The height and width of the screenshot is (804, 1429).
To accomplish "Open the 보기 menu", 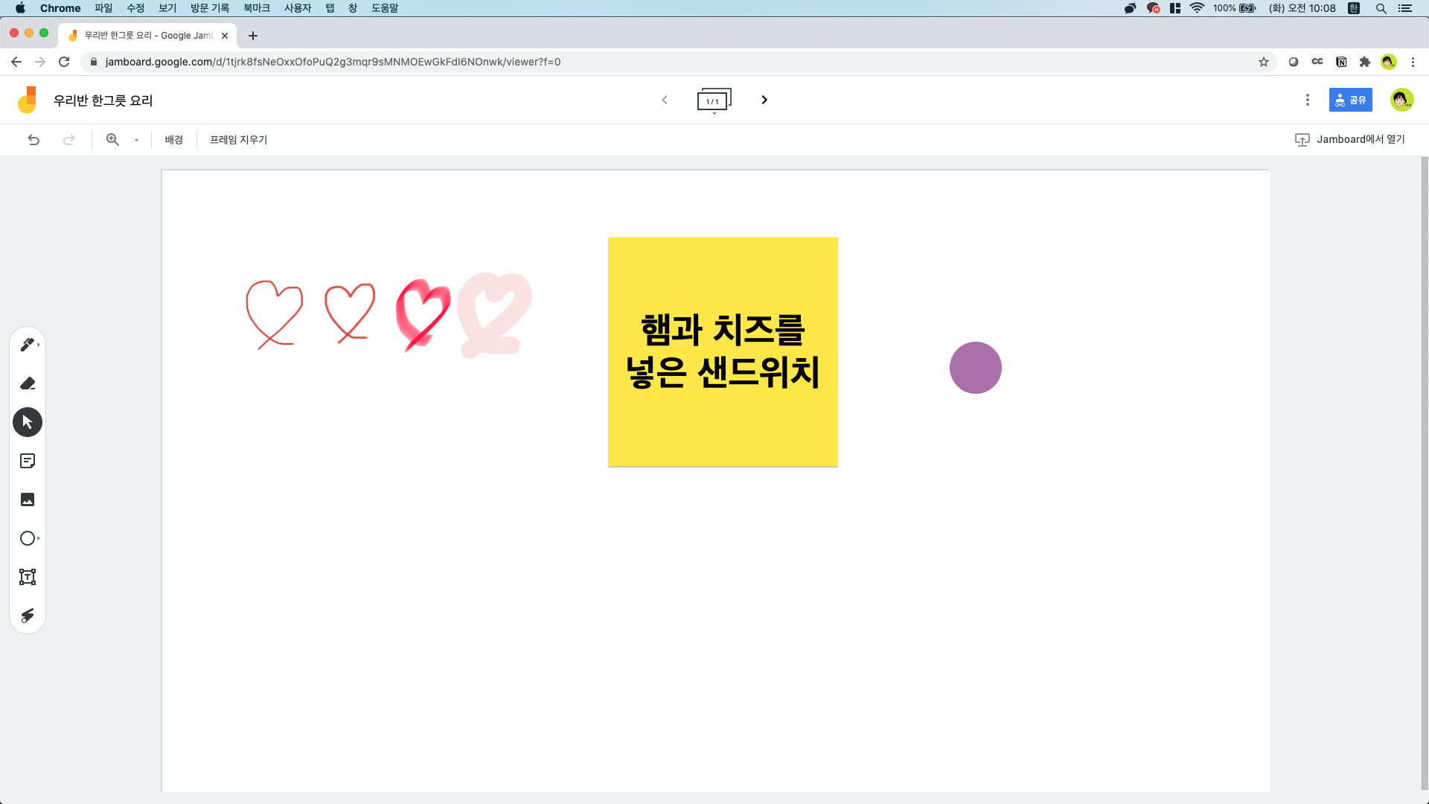I will pos(167,8).
